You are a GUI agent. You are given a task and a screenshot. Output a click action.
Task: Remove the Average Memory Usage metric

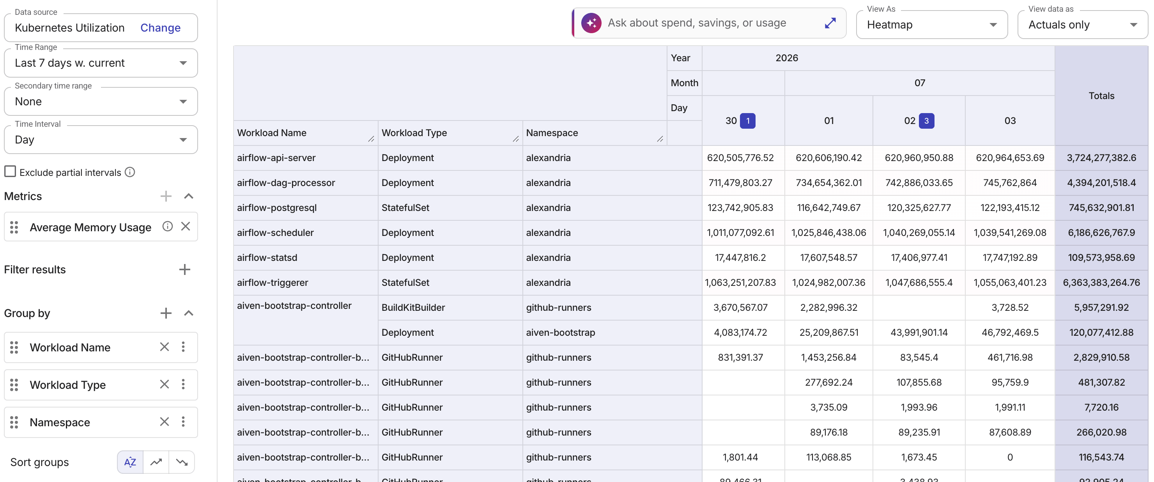(186, 226)
